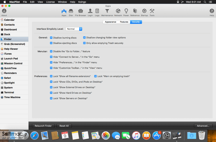Open the License menu
This screenshot has width=216, height=142.
(x=50, y=2)
